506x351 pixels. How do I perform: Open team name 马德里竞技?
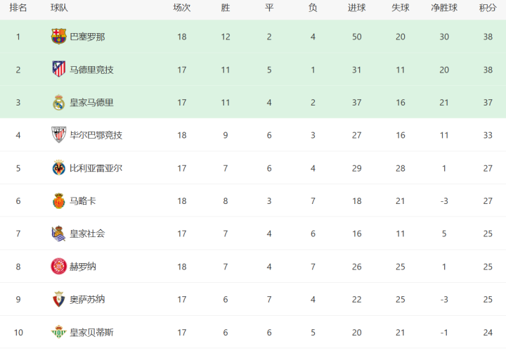91,70
